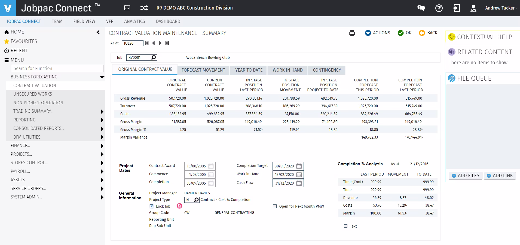
Task: Switch to the Forecast Movement tab
Action: pos(203,70)
